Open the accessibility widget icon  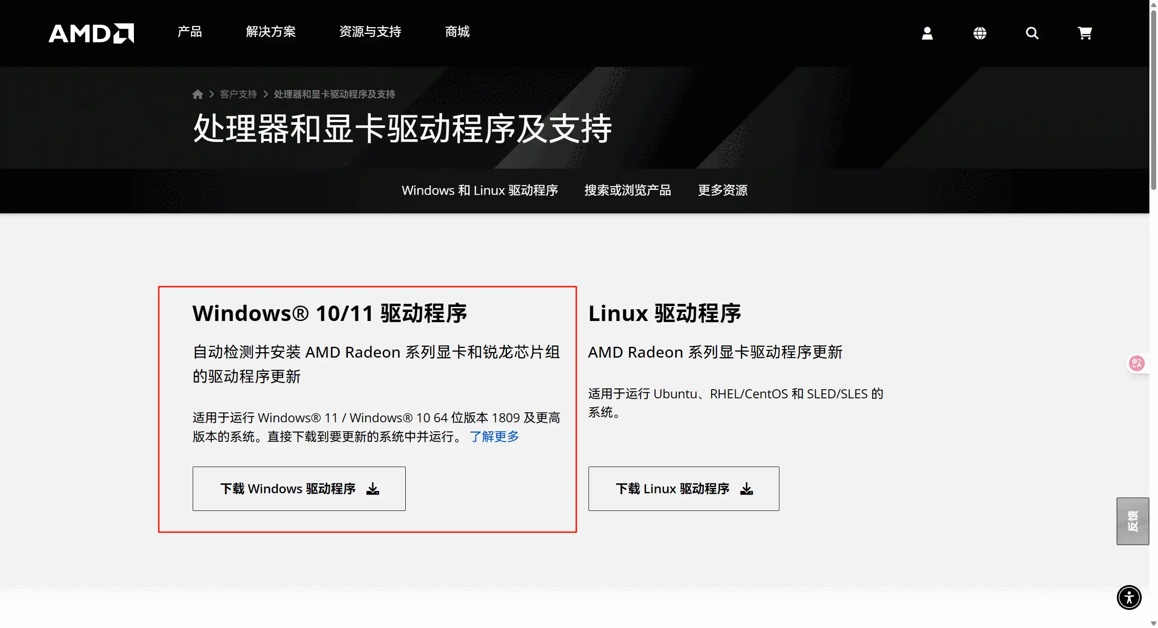(1129, 597)
